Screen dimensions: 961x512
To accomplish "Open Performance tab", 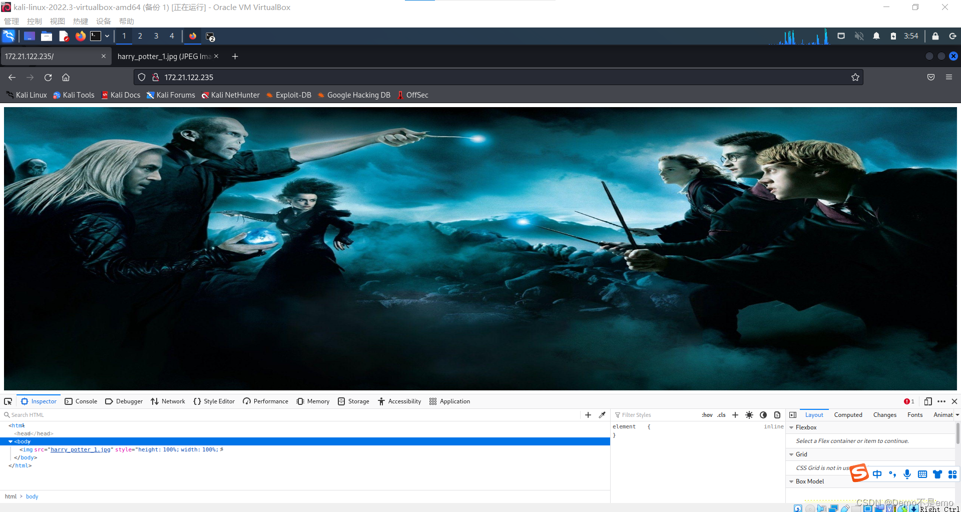I will pyautogui.click(x=265, y=401).
